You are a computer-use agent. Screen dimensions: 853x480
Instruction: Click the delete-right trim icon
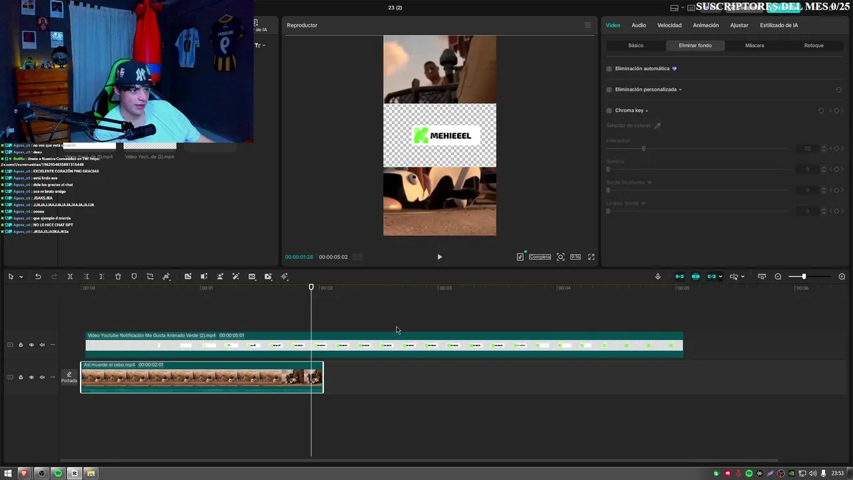click(102, 277)
